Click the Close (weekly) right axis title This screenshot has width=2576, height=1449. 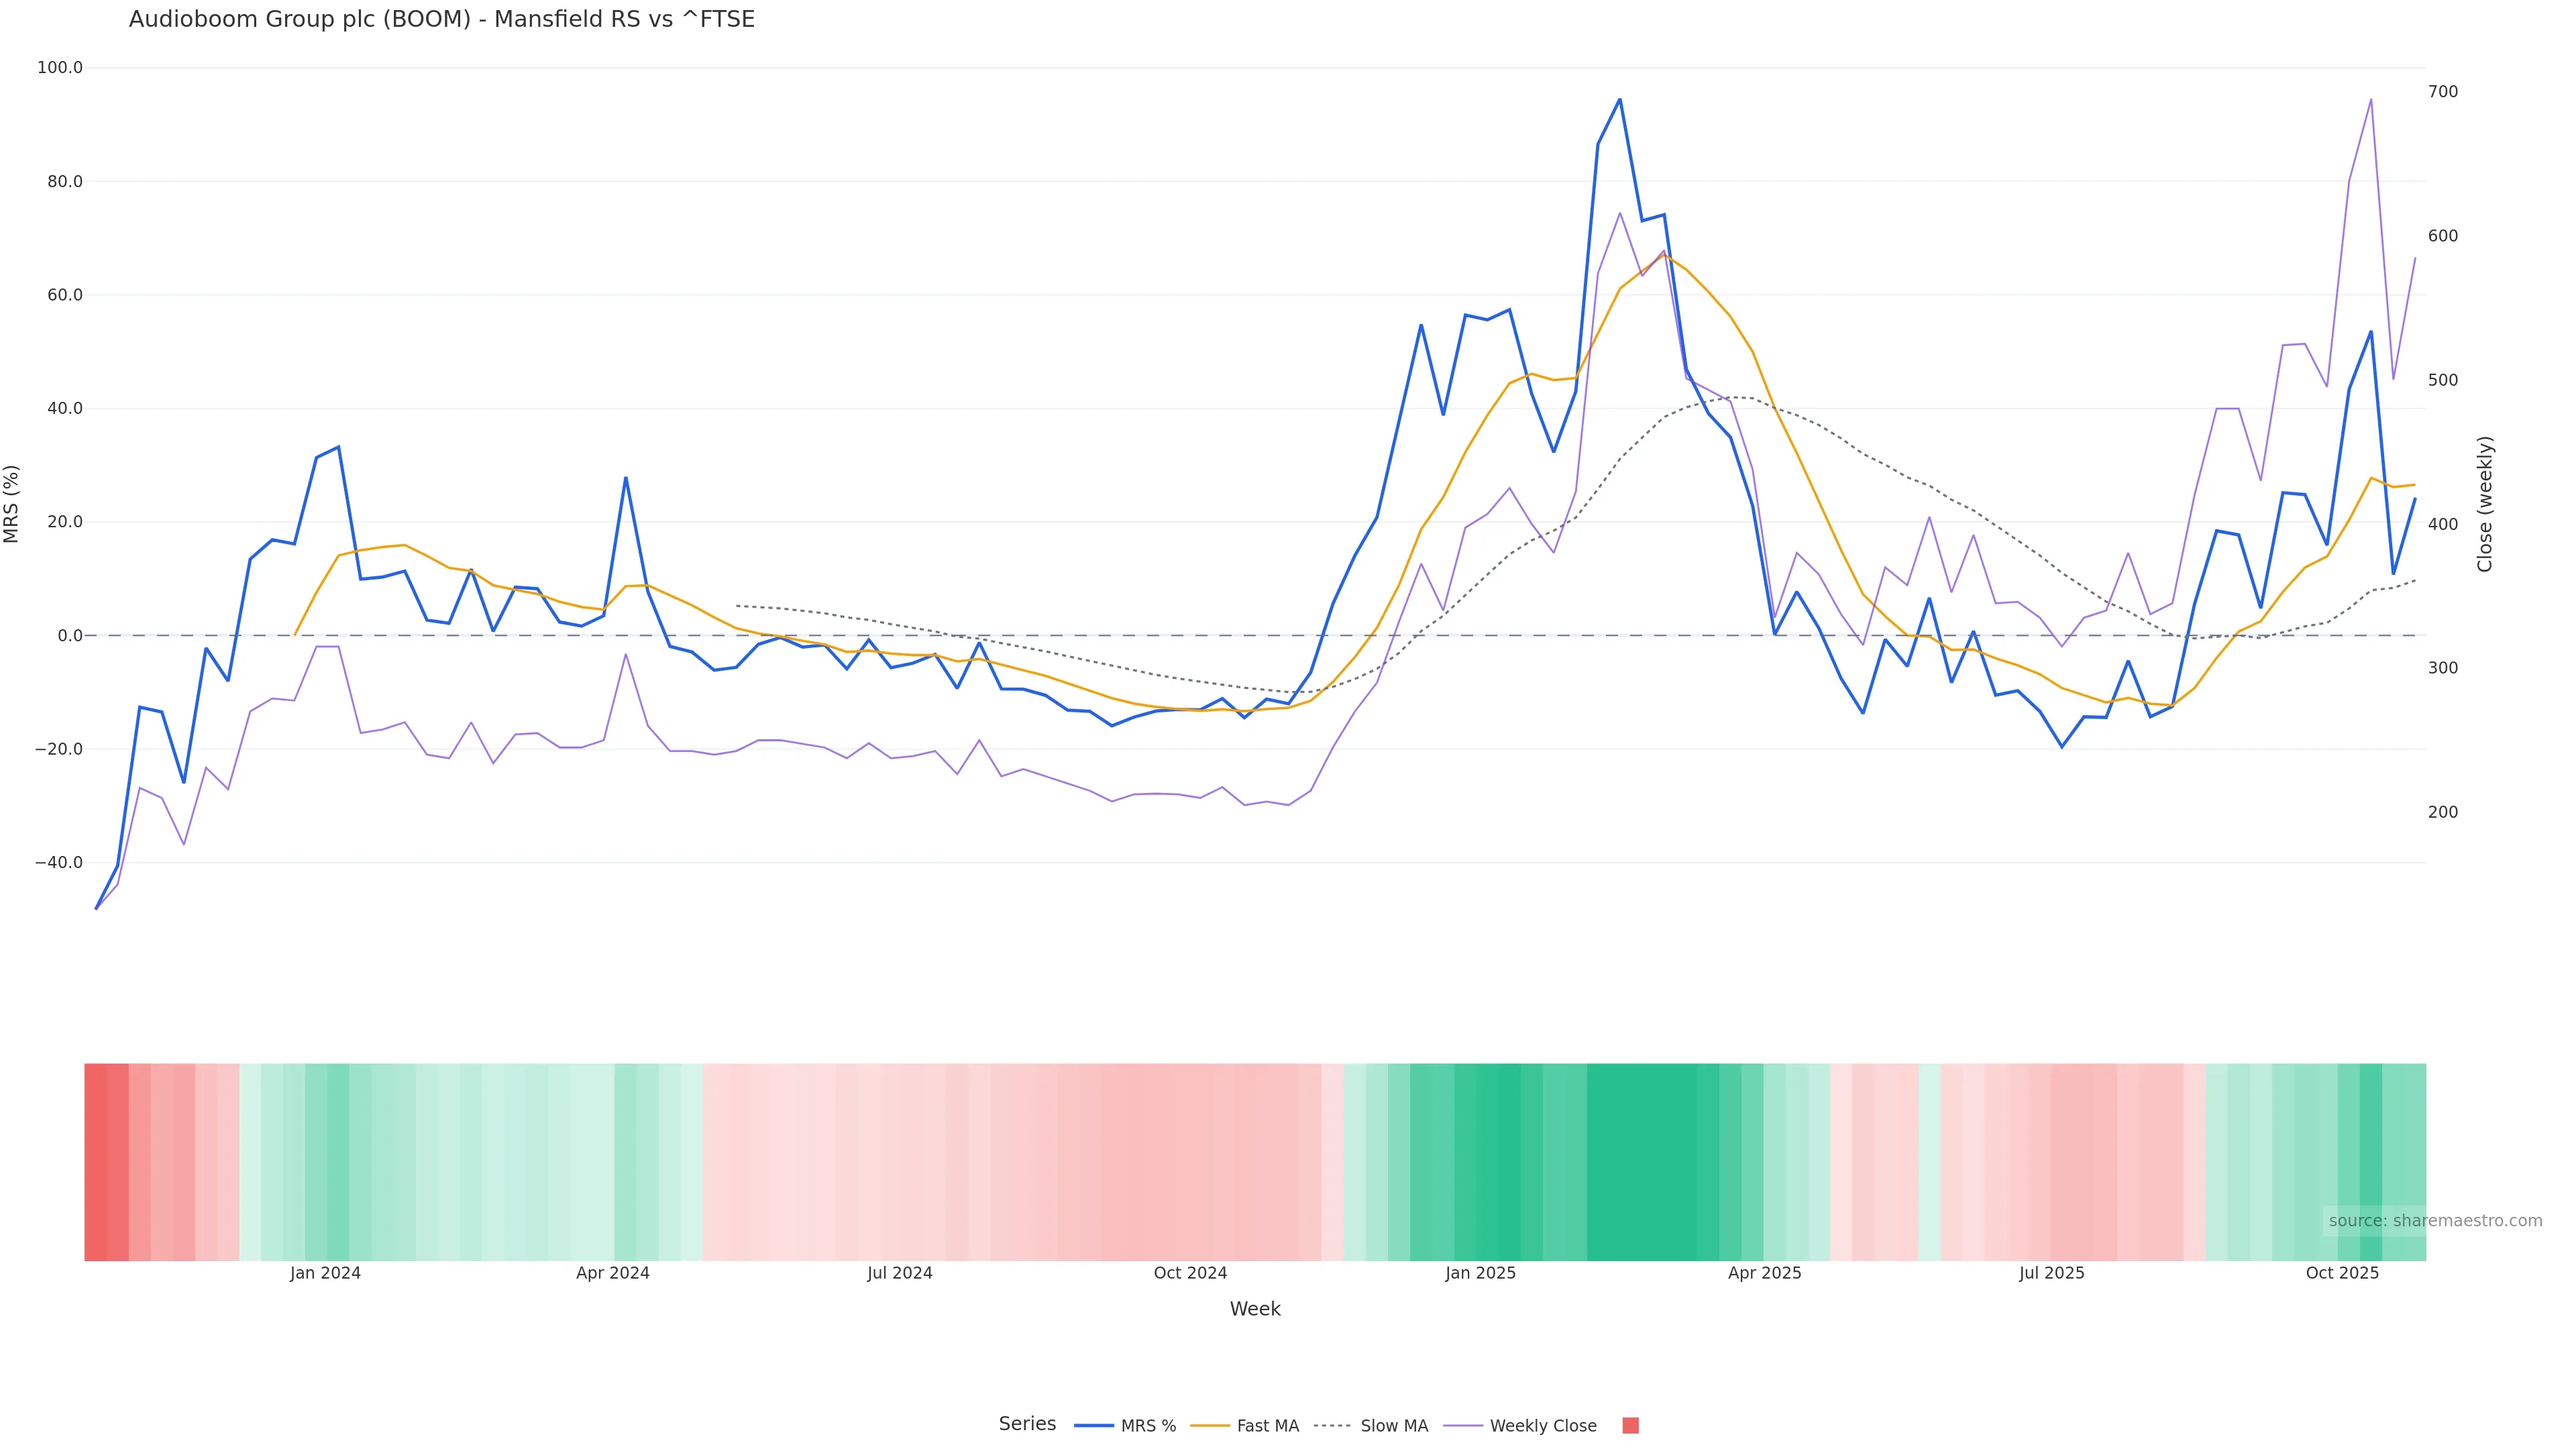[2485, 503]
